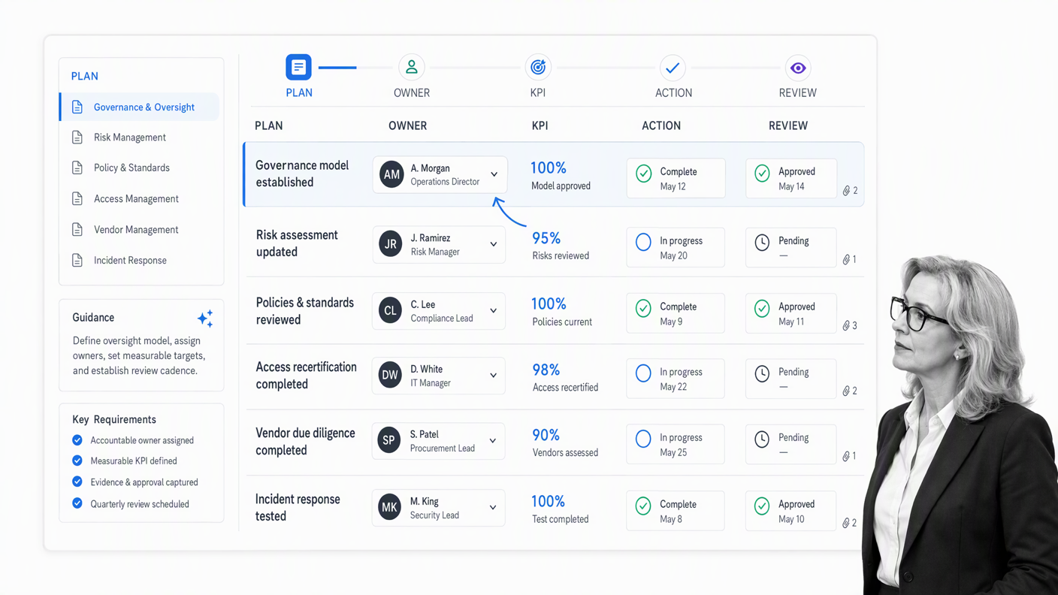Viewport: 1058px width, 595px height.
Task: Click the 90% Vendors assessed KPI
Action: pyautogui.click(x=565, y=442)
